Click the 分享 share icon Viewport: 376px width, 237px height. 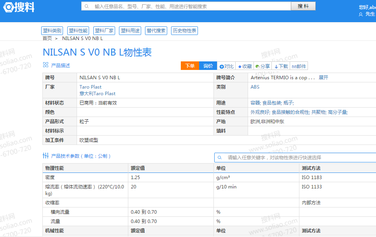(x=257, y=66)
